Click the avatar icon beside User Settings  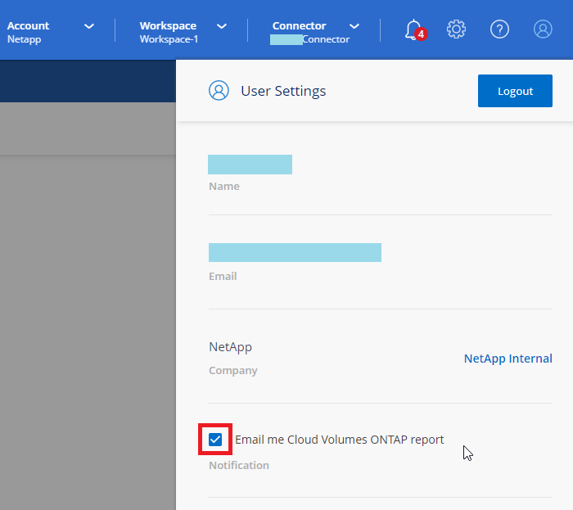(219, 91)
